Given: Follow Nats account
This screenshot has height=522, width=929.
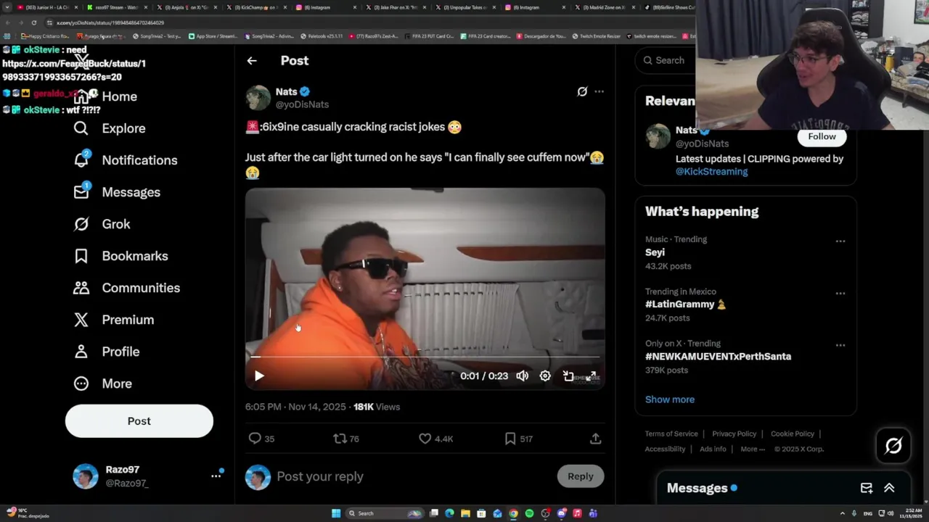Looking at the screenshot, I should [822, 136].
